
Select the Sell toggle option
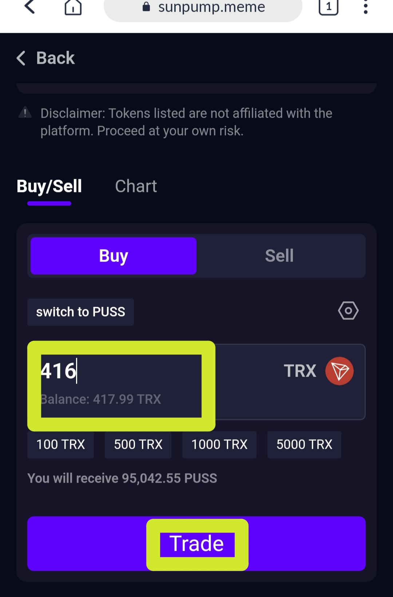tap(279, 256)
